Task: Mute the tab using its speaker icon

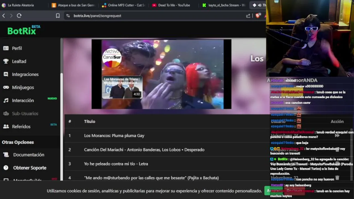Action: [x=259, y=5]
